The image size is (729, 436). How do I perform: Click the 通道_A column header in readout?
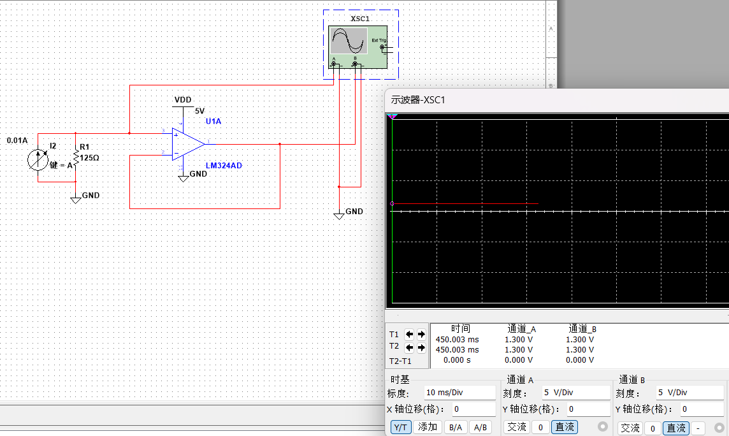(x=522, y=329)
